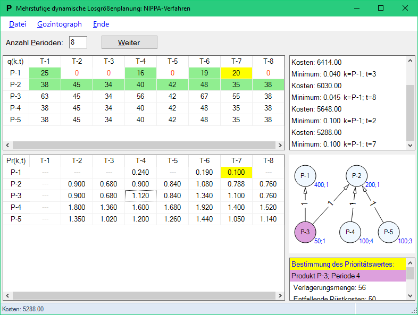This screenshot has height=315, width=418.
Task: Click the P-3 node in graph
Action: (x=305, y=232)
